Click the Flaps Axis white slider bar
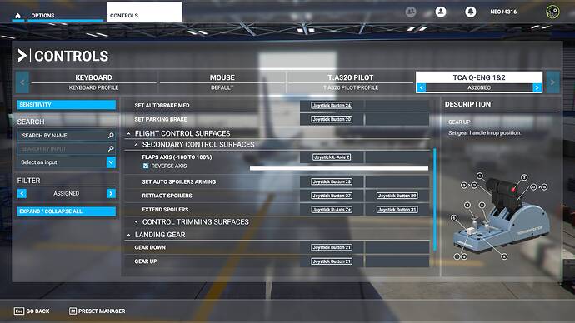Image resolution: width=575 pixels, height=323 pixels. (x=339, y=168)
